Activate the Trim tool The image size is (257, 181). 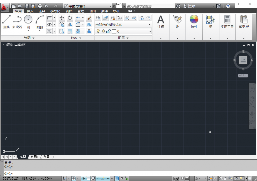click(x=78, y=18)
